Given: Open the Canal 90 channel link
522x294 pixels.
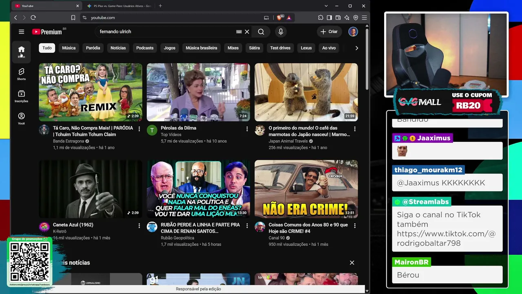Looking at the screenshot, I should tap(276, 238).
